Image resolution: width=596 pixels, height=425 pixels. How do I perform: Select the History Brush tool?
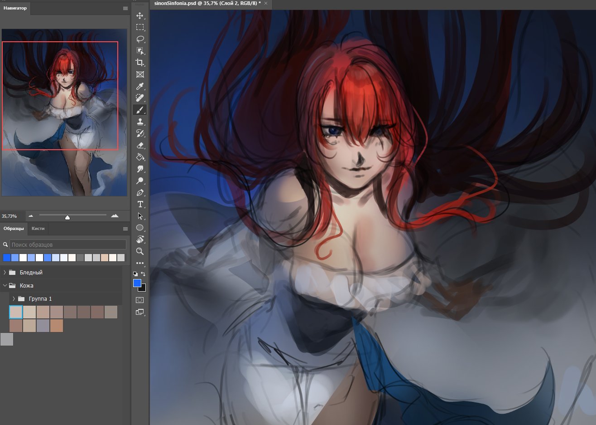[140, 133]
